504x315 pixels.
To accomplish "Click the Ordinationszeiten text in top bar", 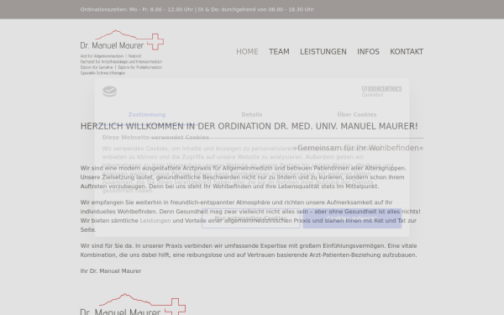I will [x=197, y=9].
